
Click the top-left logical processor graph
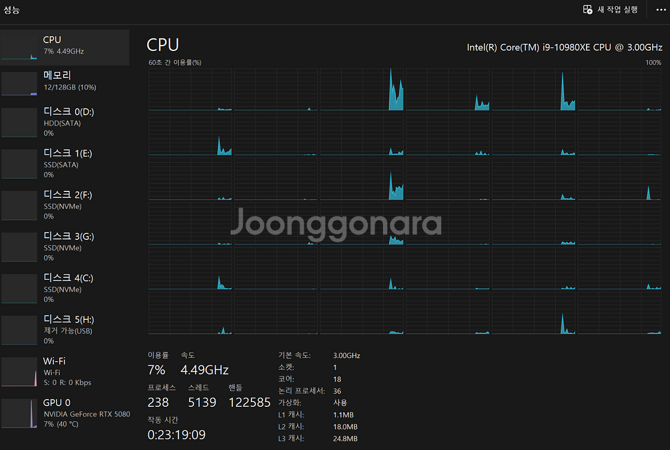[190, 89]
